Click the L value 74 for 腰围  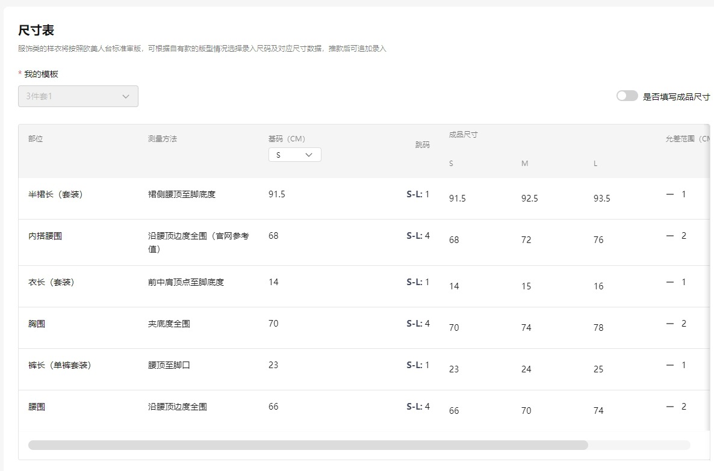click(x=598, y=410)
